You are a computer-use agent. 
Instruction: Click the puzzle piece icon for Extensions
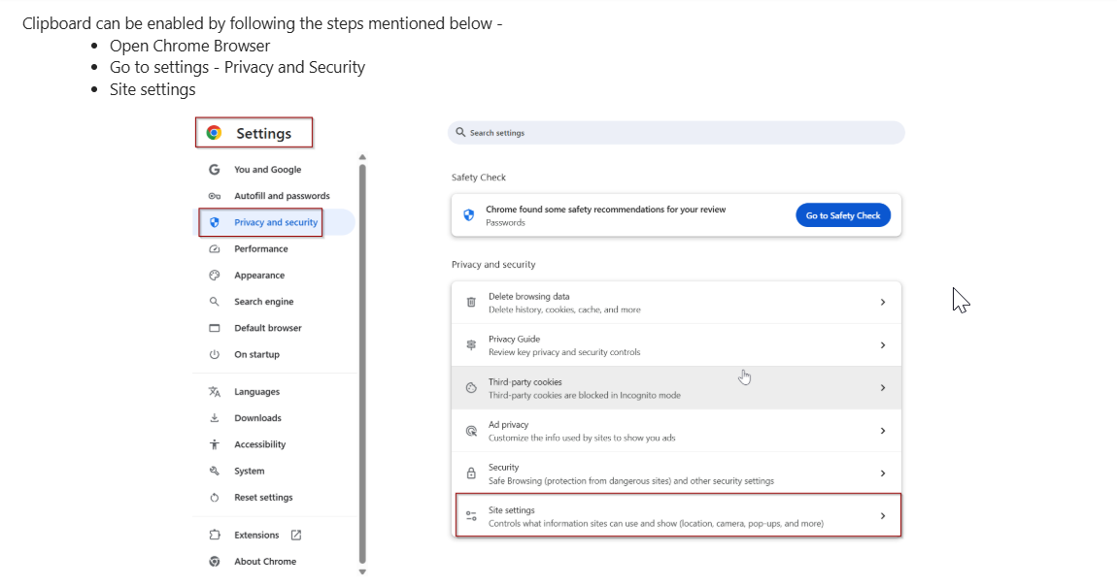pos(214,535)
